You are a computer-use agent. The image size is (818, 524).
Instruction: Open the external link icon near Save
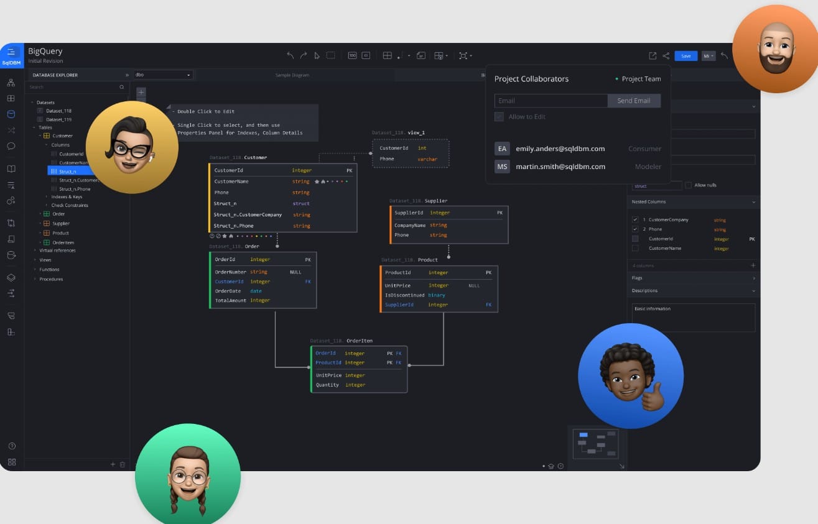click(x=653, y=55)
